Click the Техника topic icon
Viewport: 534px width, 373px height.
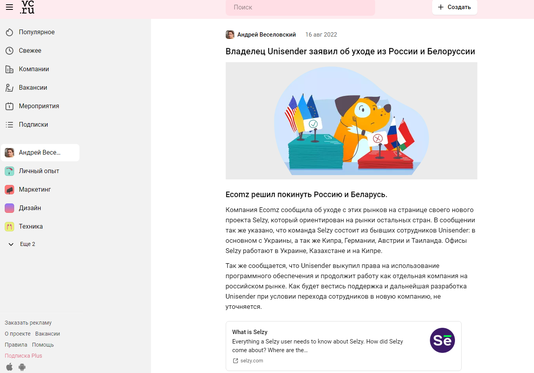point(9,227)
